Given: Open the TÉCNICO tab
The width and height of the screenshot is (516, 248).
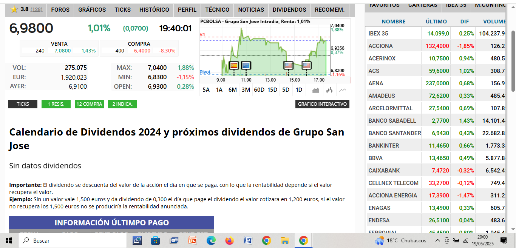Looking at the screenshot, I should click(x=217, y=9).
